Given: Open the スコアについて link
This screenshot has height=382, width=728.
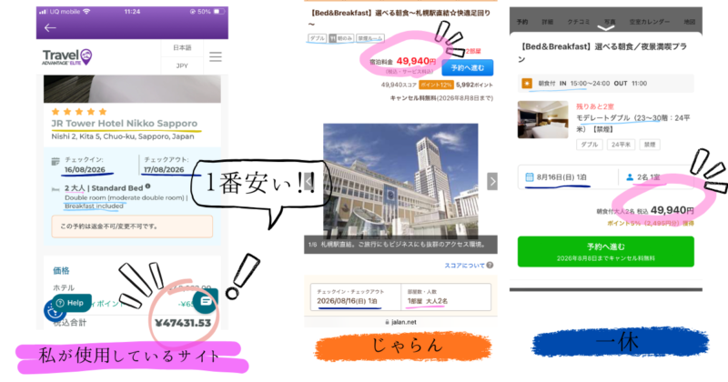Looking at the screenshot, I should [464, 266].
